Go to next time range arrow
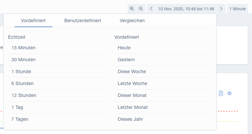 (221, 9)
